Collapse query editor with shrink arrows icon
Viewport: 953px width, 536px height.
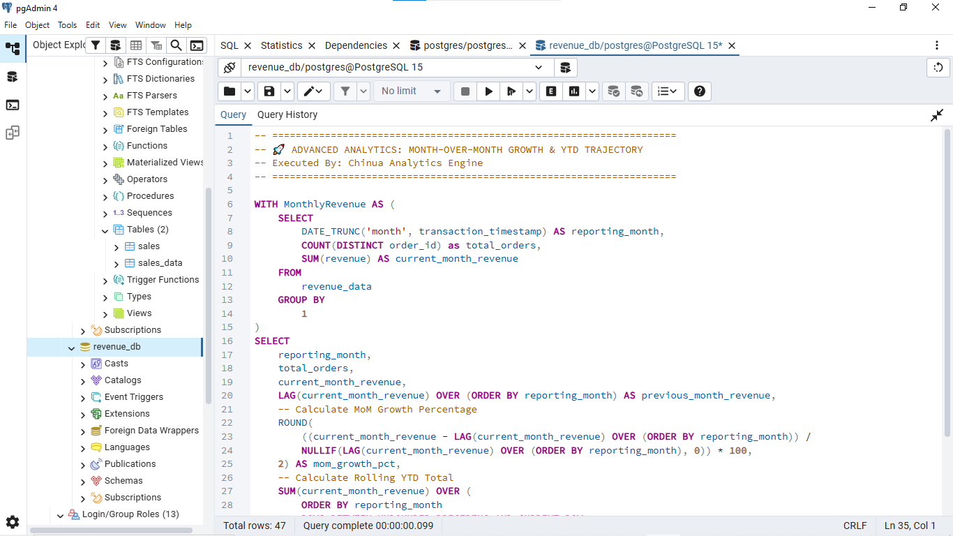(937, 115)
